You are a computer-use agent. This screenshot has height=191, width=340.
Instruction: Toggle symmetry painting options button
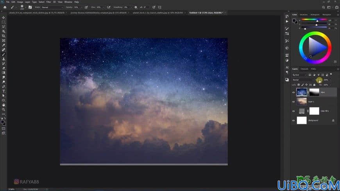coord(159,7)
